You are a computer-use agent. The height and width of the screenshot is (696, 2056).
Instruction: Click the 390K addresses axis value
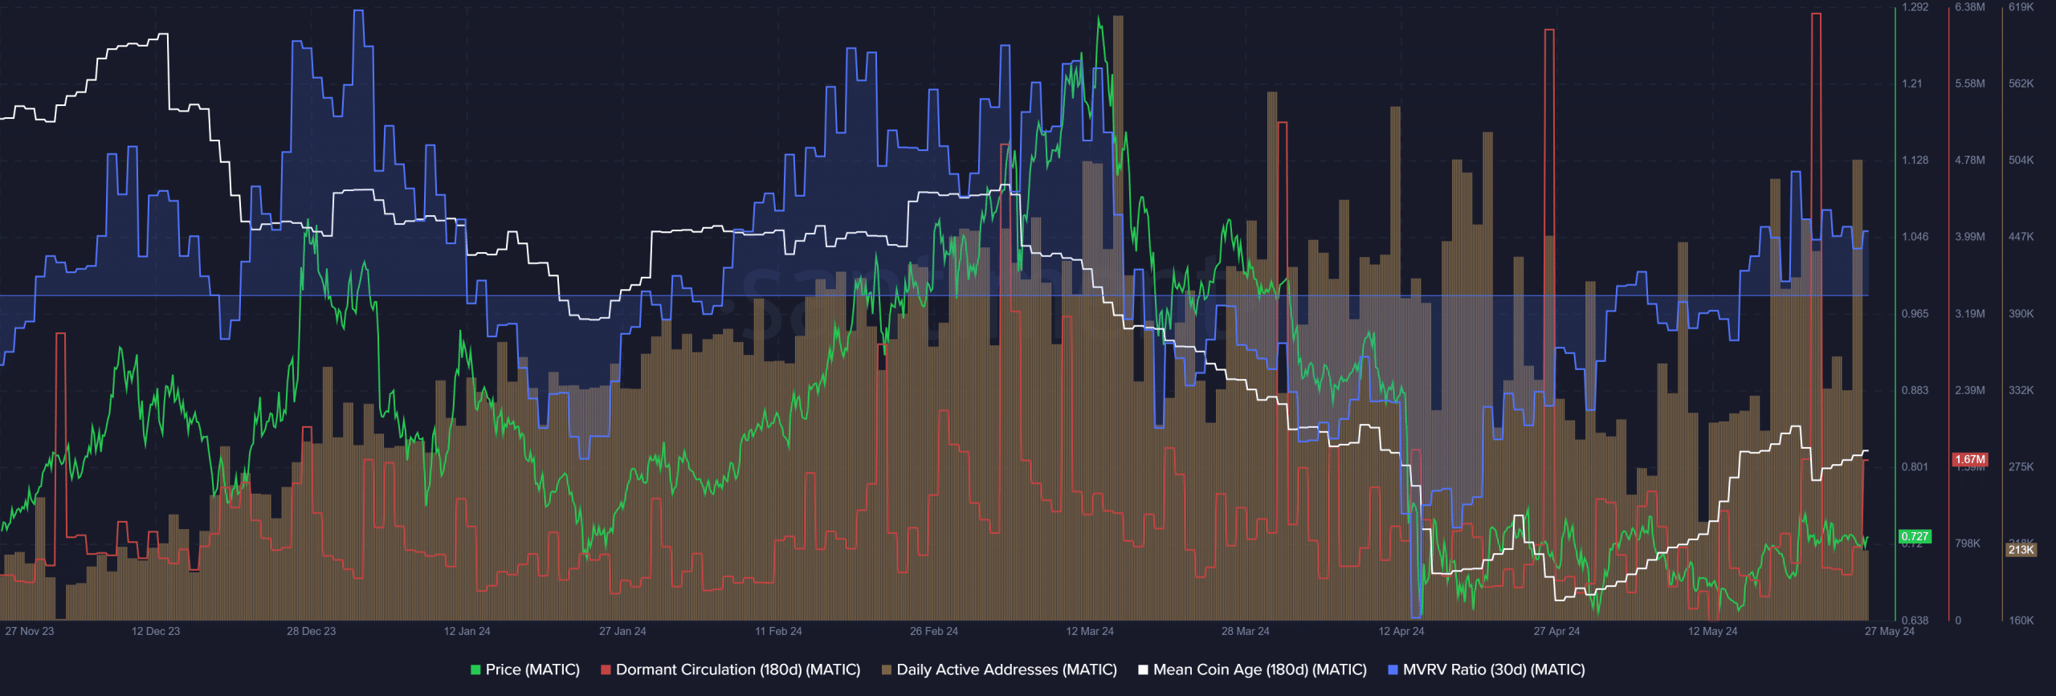(2021, 314)
